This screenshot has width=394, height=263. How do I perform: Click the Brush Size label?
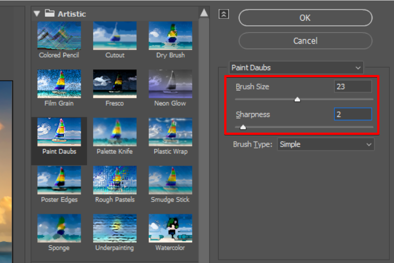pos(252,87)
